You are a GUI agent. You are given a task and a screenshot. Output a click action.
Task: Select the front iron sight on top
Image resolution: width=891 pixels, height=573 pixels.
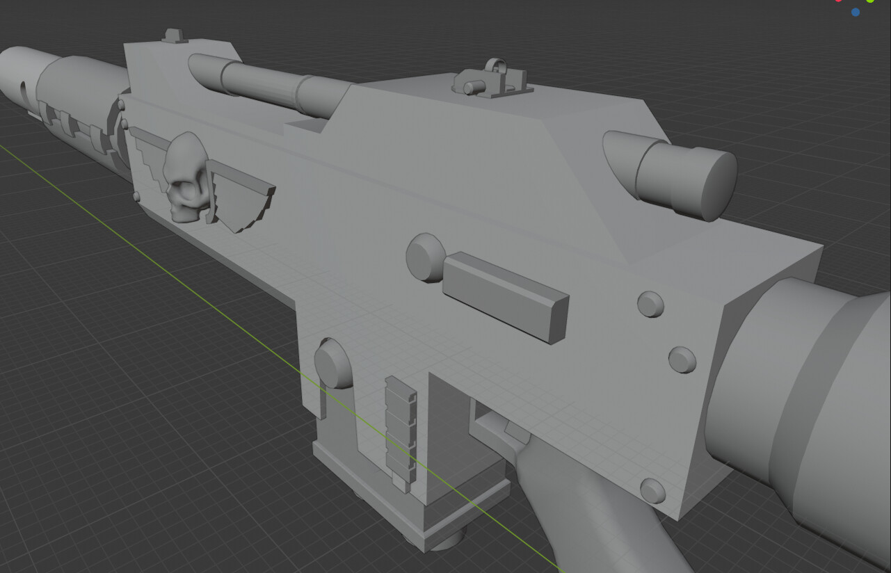click(x=172, y=36)
